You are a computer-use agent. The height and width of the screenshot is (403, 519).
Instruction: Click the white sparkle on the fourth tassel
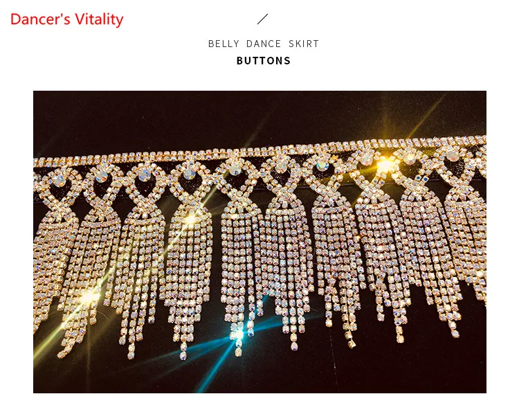pos(190,219)
